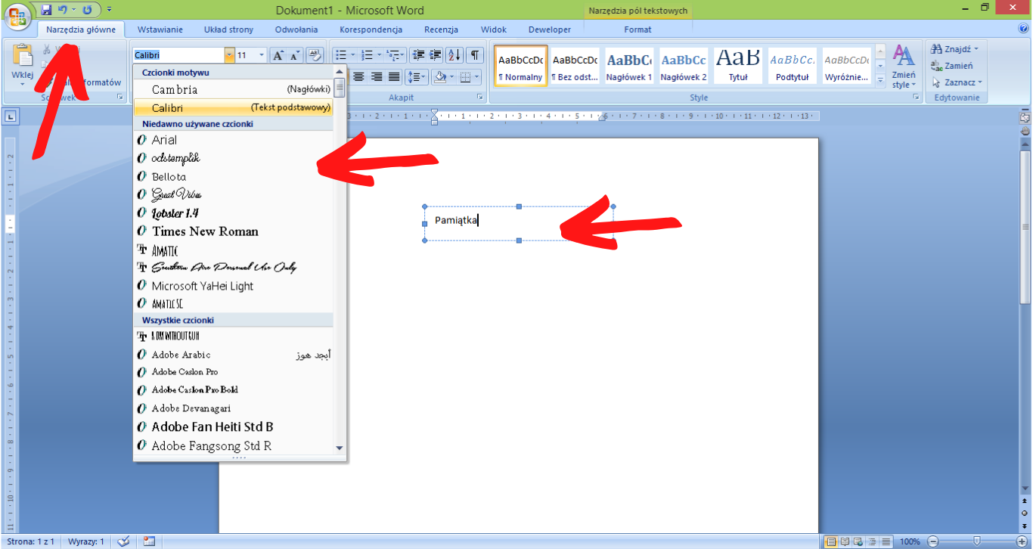This screenshot has height=549, width=1033.
Task: Click the font list scroll down arrow
Action: 340,448
